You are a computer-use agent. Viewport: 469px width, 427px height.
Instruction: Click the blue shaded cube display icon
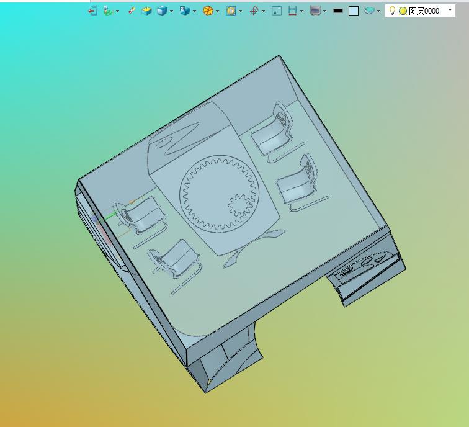click(x=162, y=11)
